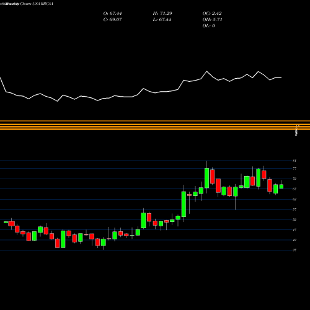The width and height of the screenshot is (310, 310).
Task: Click the price axis label '57'
Action: coord(294,210)
